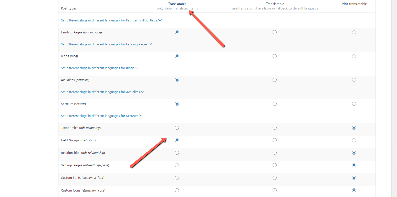This screenshot has height=197, width=397.
Task: Make Relationships translatable, only translated items
Action: pyautogui.click(x=177, y=153)
